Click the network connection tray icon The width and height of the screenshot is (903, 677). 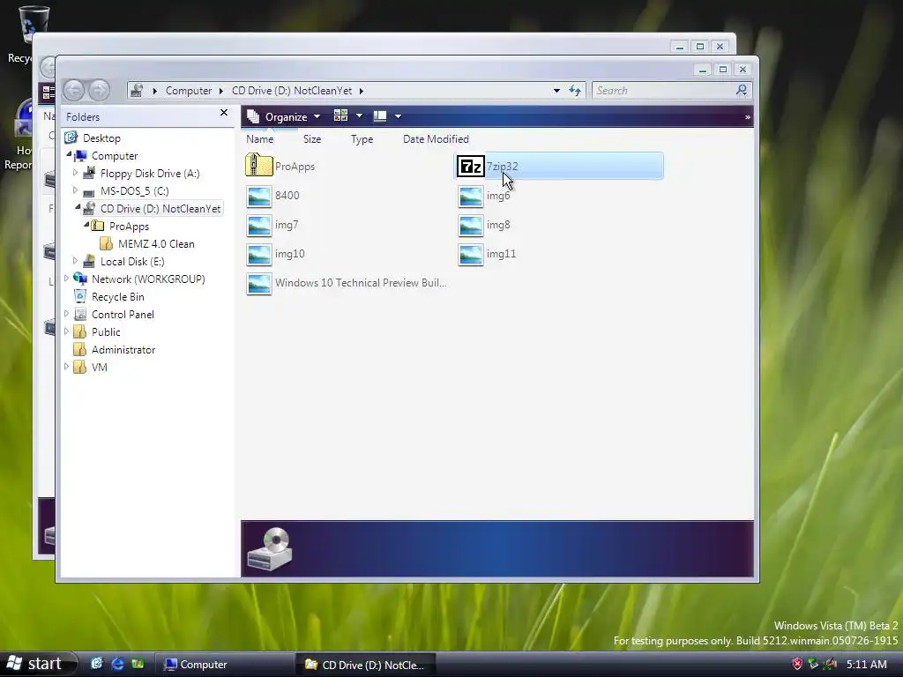(813, 664)
